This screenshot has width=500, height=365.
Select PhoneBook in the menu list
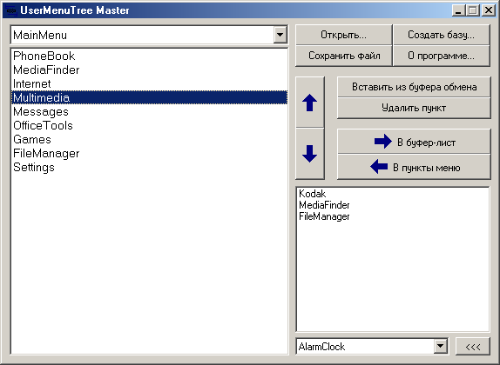pos(149,56)
